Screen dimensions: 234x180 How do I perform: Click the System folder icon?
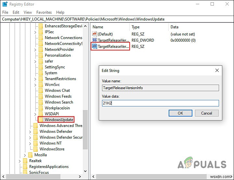[x=41, y=73]
